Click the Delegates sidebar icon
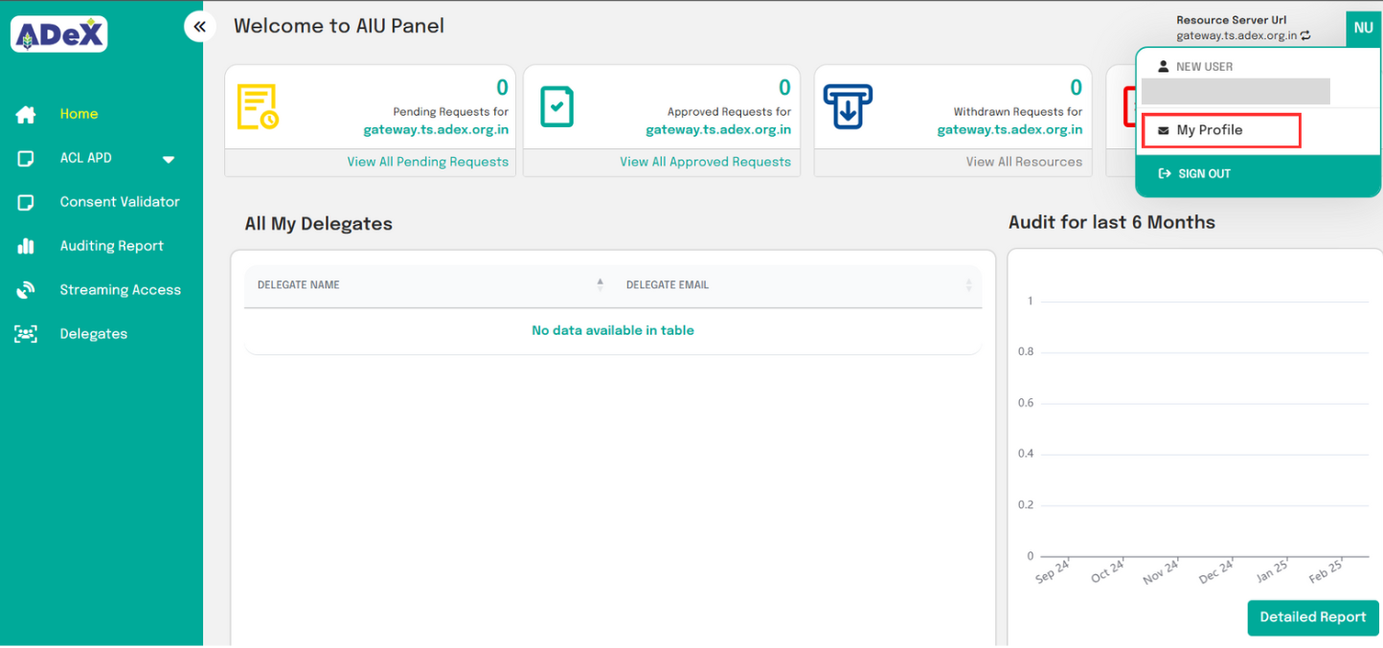 pos(26,334)
